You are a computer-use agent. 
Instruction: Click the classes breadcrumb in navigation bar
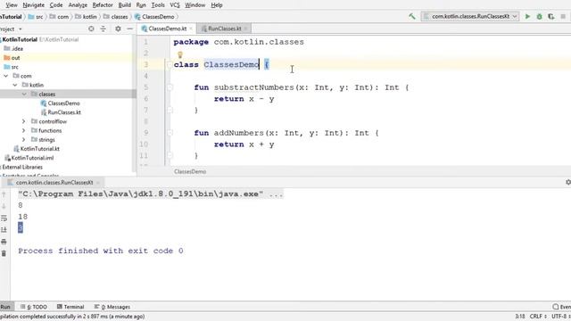[116, 17]
